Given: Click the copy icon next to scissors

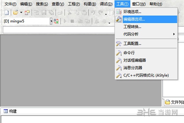Looking at the screenshot, I should coord(77,13).
